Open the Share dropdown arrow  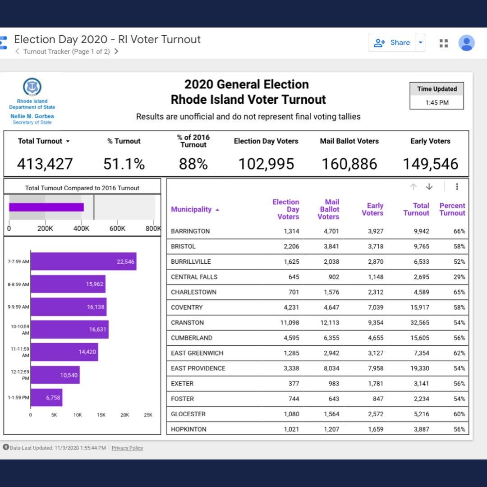tap(421, 42)
